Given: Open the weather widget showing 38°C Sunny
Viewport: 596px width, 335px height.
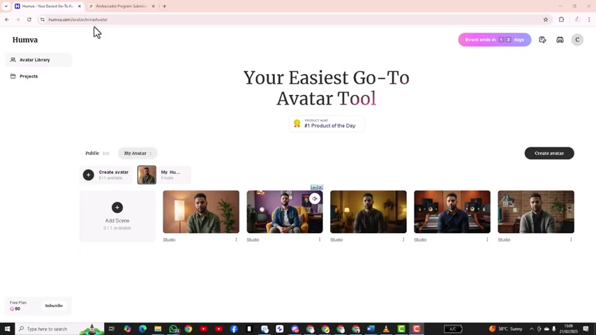Looking at the screenshot, I should [x=506, y=329].
